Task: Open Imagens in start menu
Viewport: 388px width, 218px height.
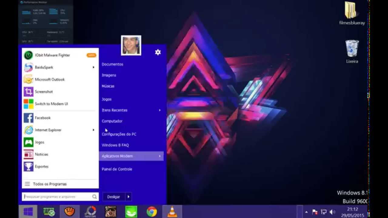Action: [109, 75]
